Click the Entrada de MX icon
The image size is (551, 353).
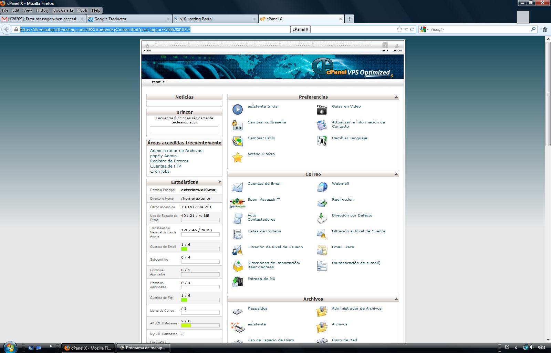(x=238, y=282)
